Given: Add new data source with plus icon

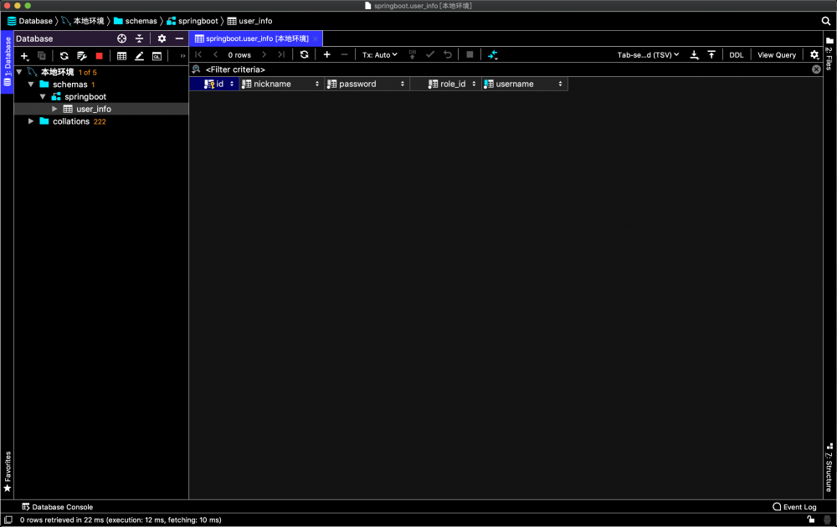Looking at the screenshot, I should tap(24, 55).
